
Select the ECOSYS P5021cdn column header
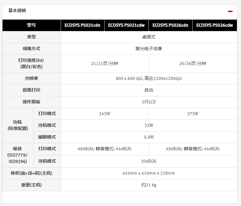[x=82, y=25]
